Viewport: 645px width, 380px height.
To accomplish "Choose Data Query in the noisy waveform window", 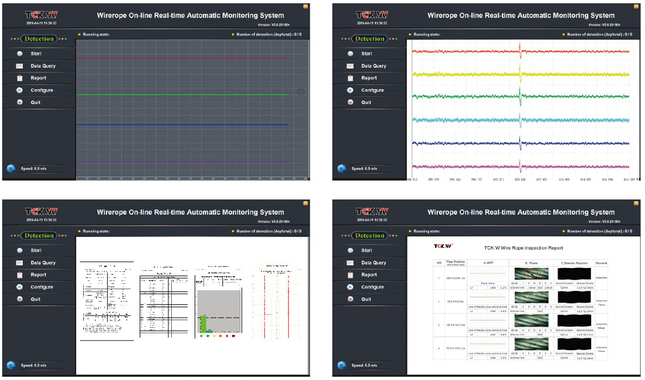I will coord(373,66).
